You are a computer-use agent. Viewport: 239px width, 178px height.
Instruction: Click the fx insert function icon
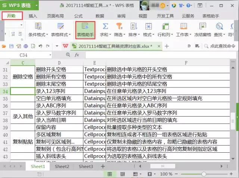(x=77, y=55)
